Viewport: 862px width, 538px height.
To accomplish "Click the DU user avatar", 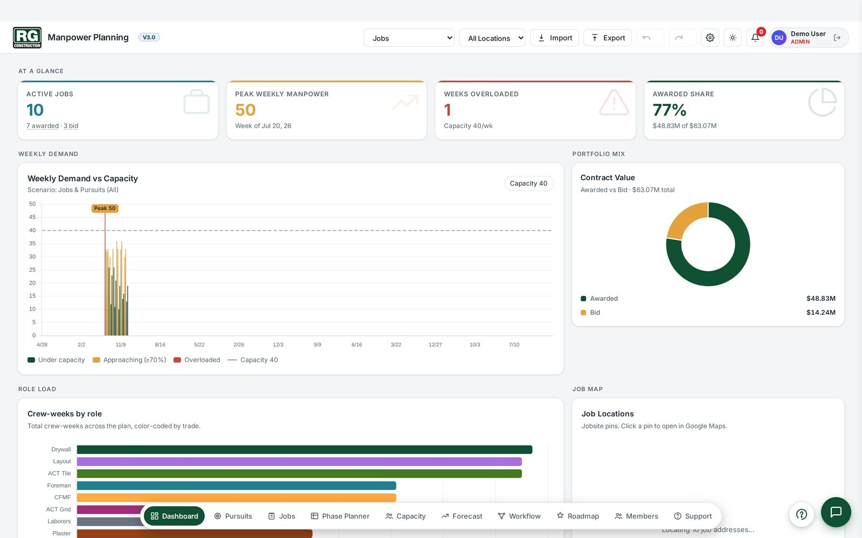I will (x=779, y=38).
